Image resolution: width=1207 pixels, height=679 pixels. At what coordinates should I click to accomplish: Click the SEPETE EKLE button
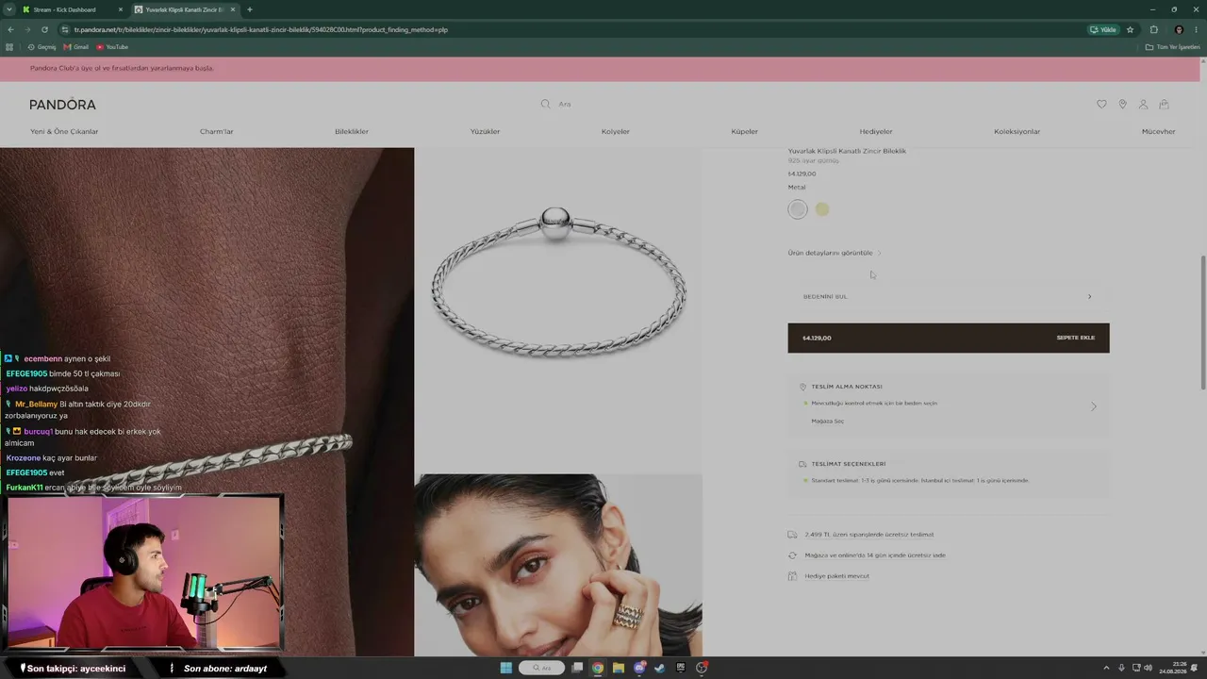click(x=949, y=338)
